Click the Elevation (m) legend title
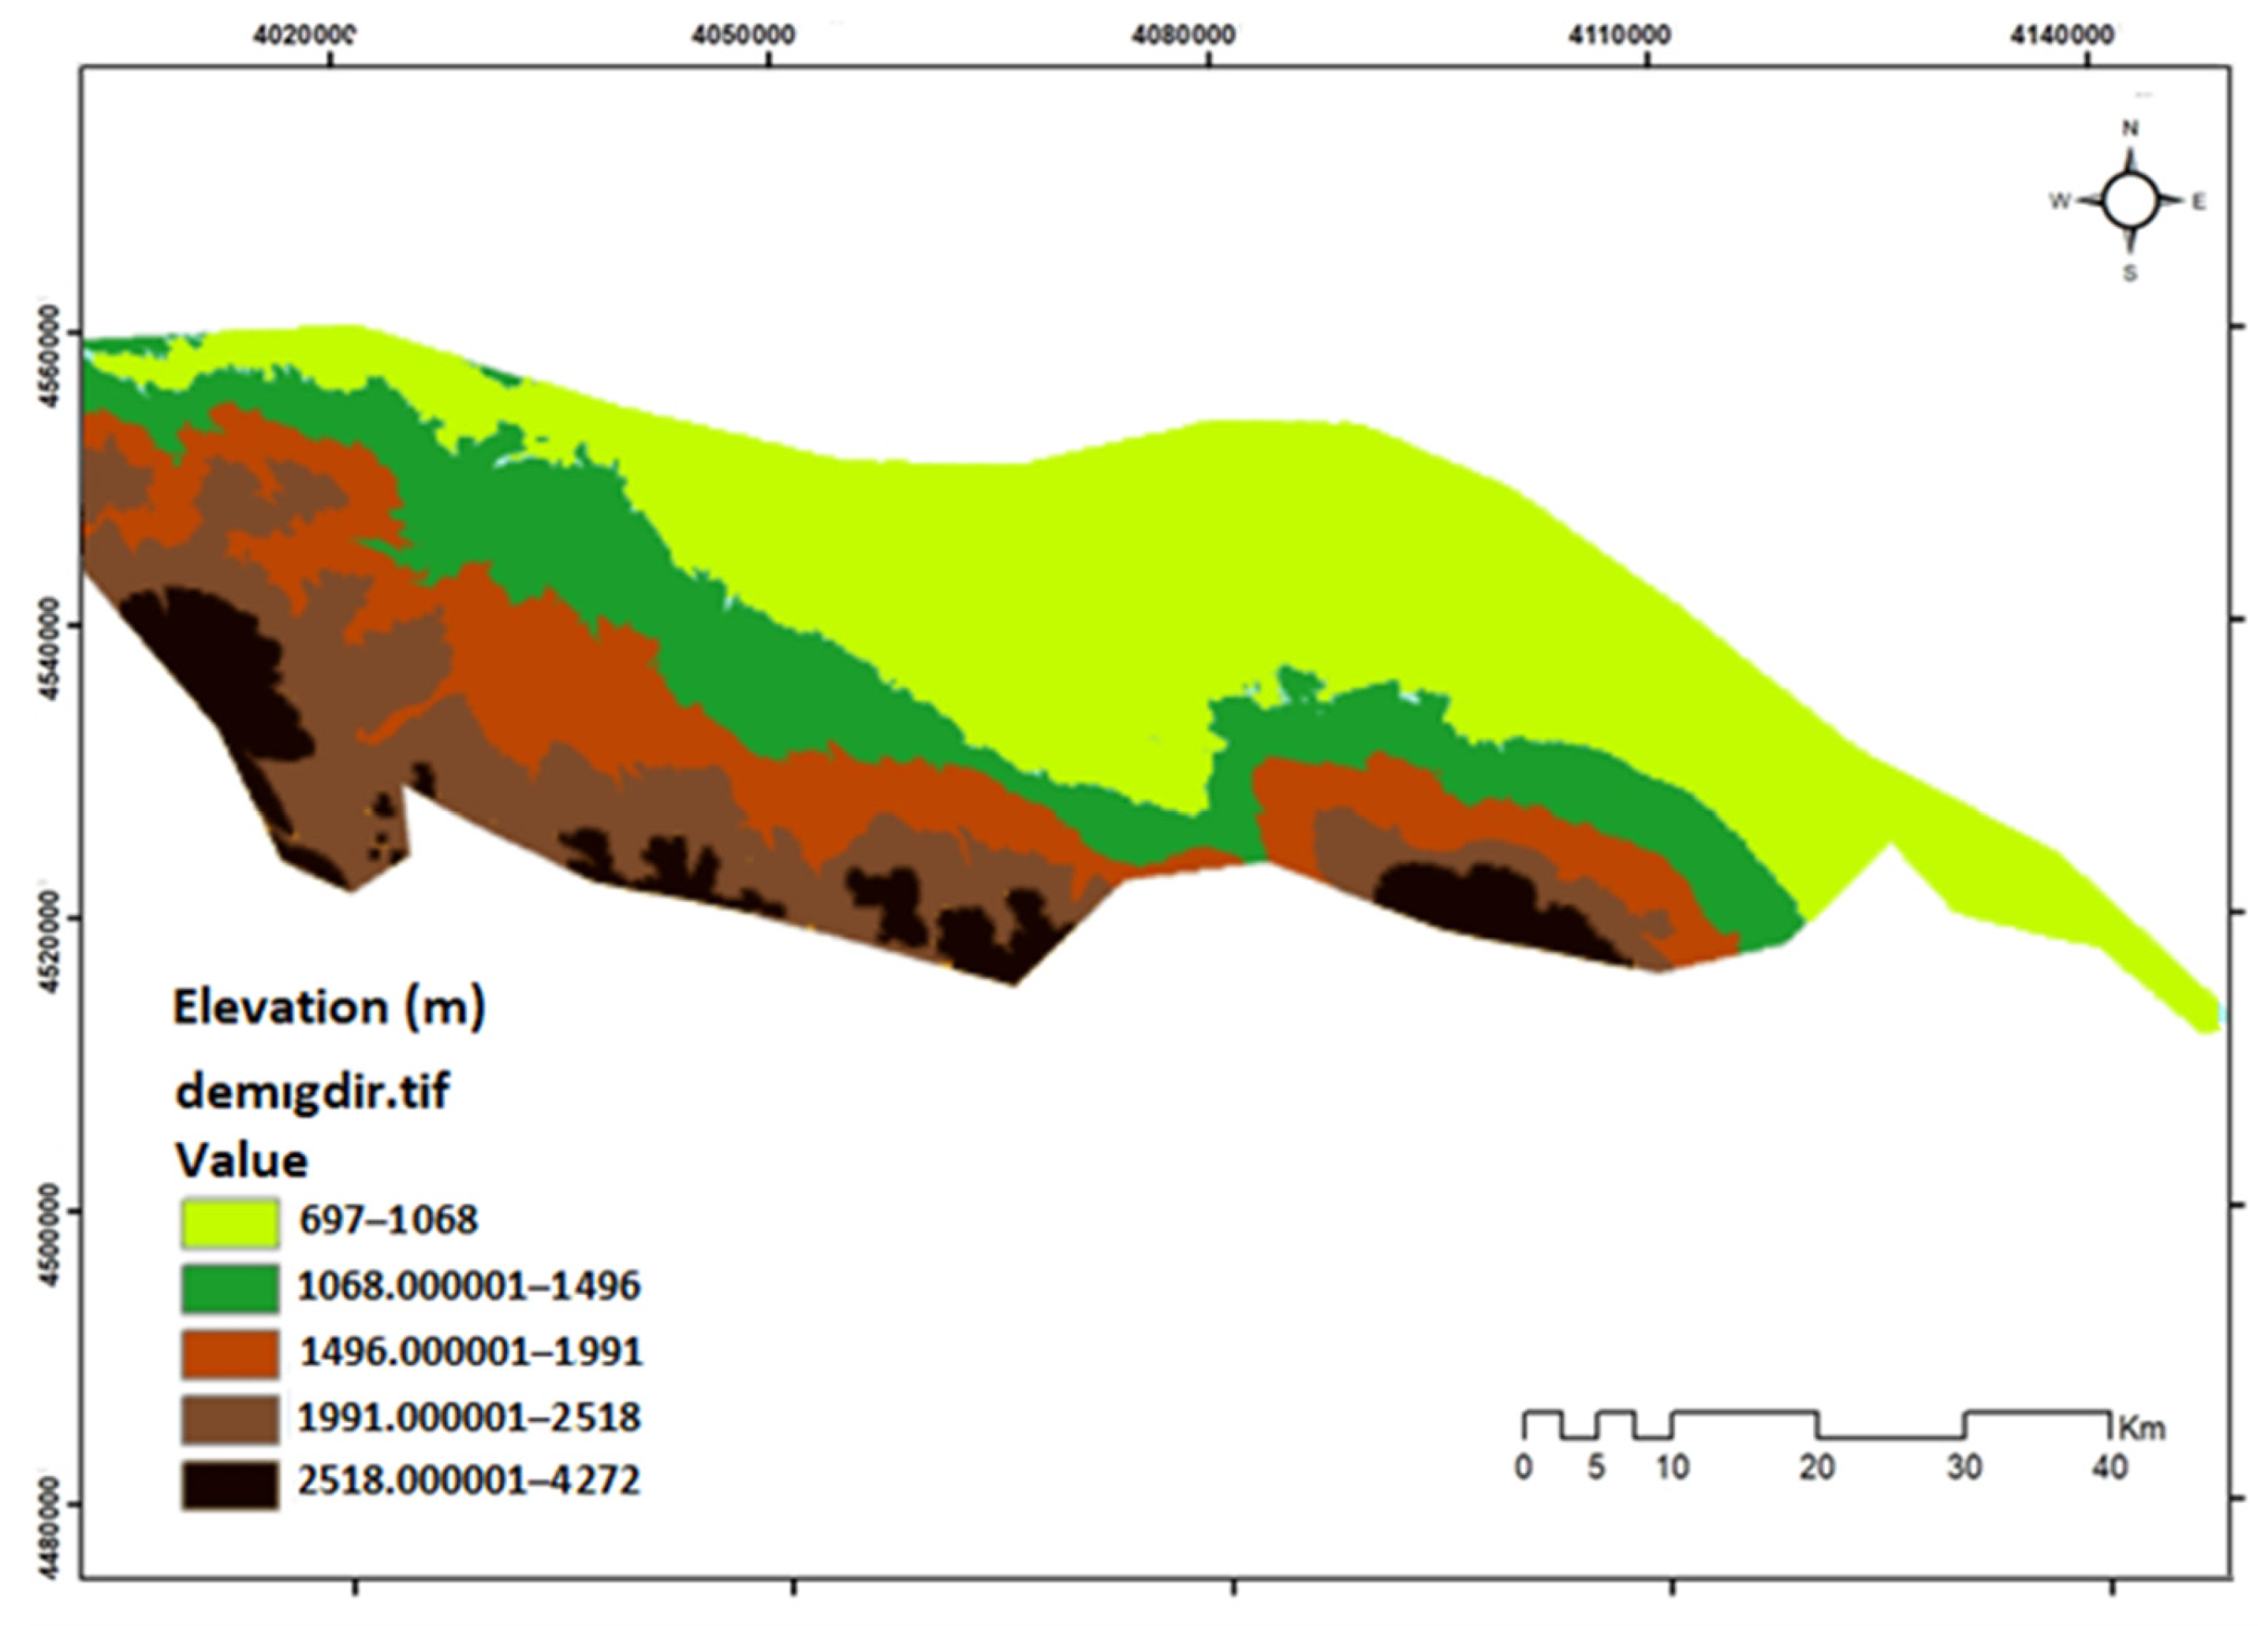Viewport: 2268px width, 1626px height. click(329, 1007)
